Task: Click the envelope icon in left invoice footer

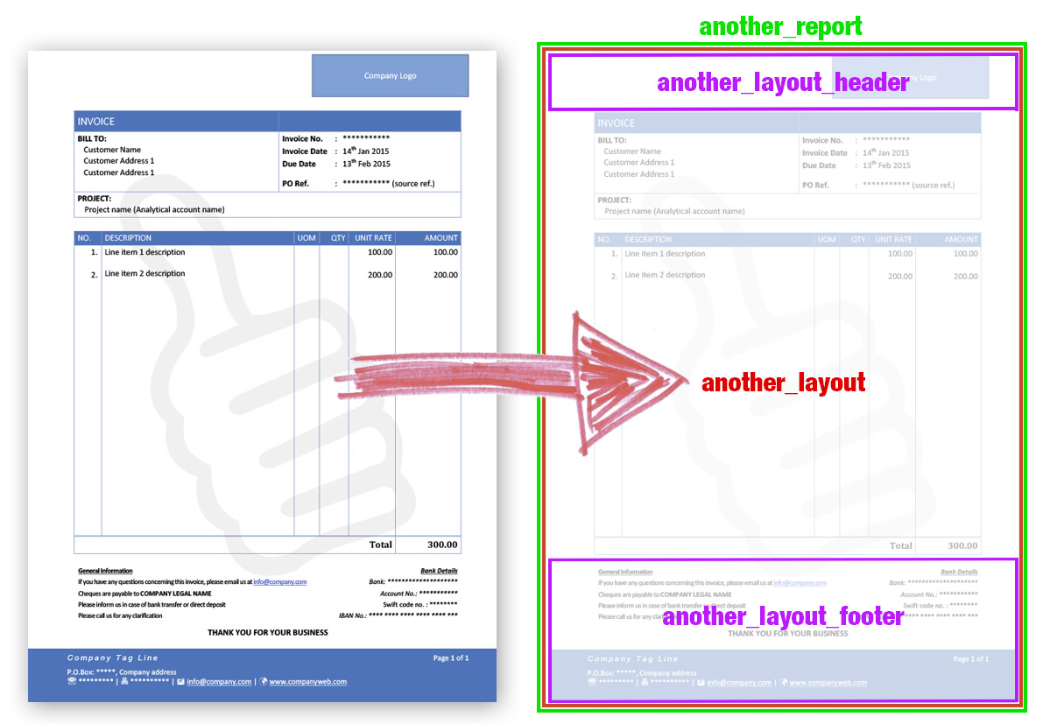Action: click(x=180, y=682)
